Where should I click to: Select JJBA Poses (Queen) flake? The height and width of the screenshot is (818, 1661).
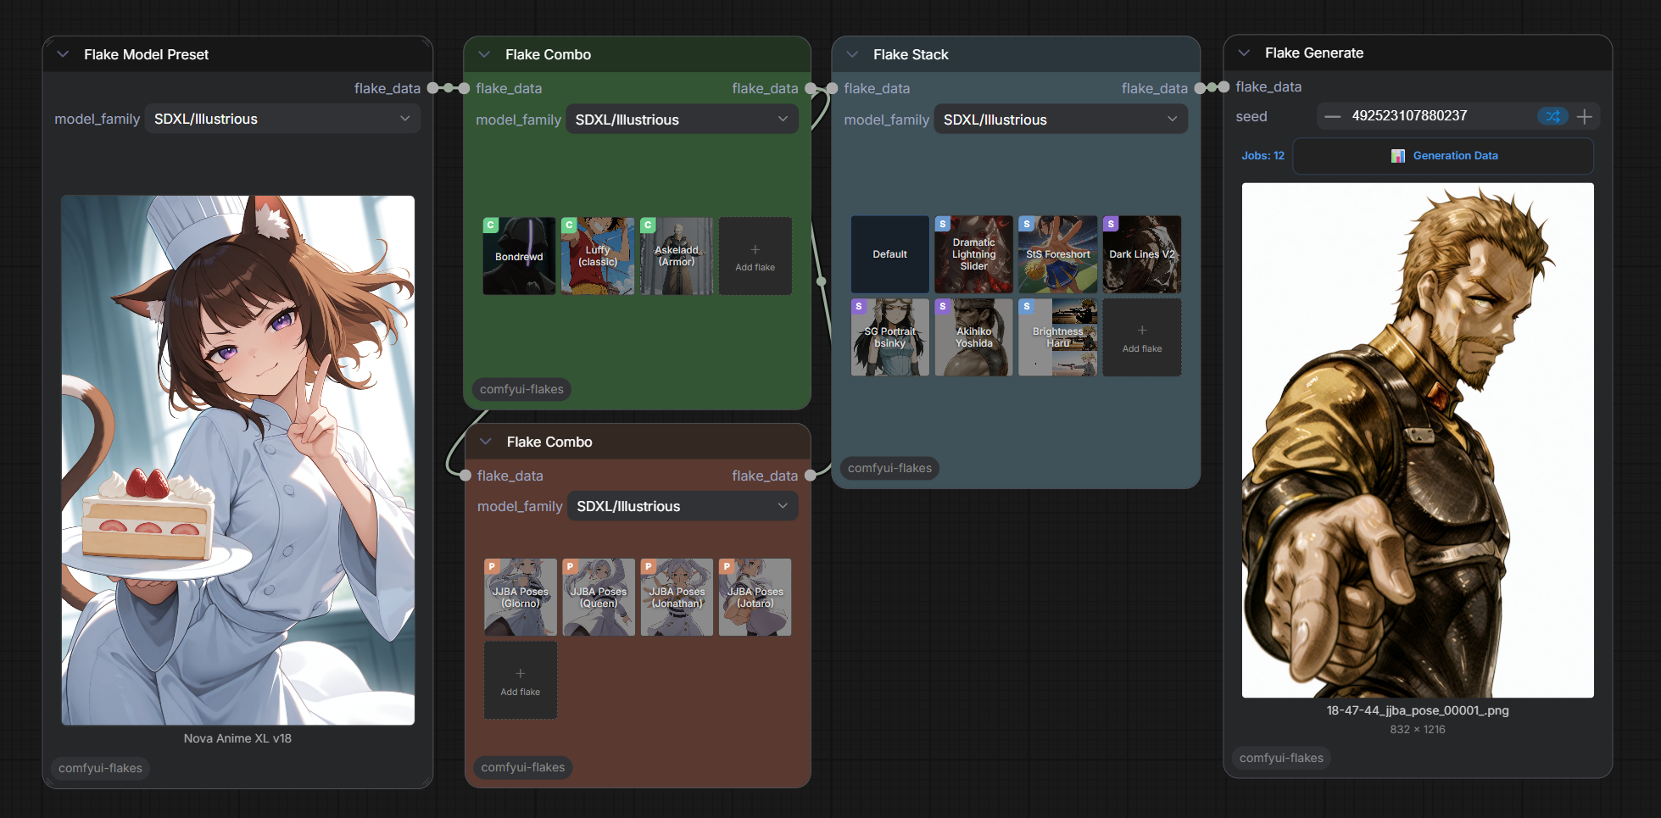click(x=599, y=598)
